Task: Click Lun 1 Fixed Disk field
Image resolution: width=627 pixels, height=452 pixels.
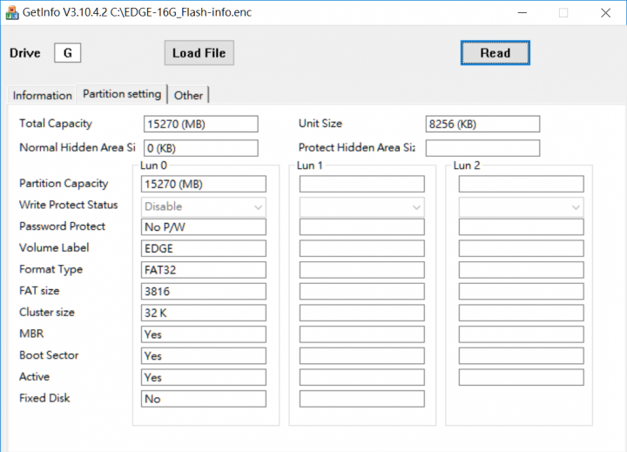Action: (362, 399)
